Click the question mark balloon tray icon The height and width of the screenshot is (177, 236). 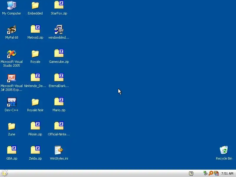pyautogui.click(x=191, y=173)
